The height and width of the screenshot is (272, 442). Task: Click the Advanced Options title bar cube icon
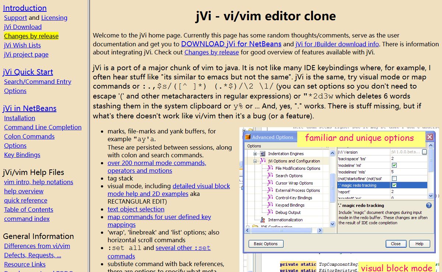coord(248,137)
